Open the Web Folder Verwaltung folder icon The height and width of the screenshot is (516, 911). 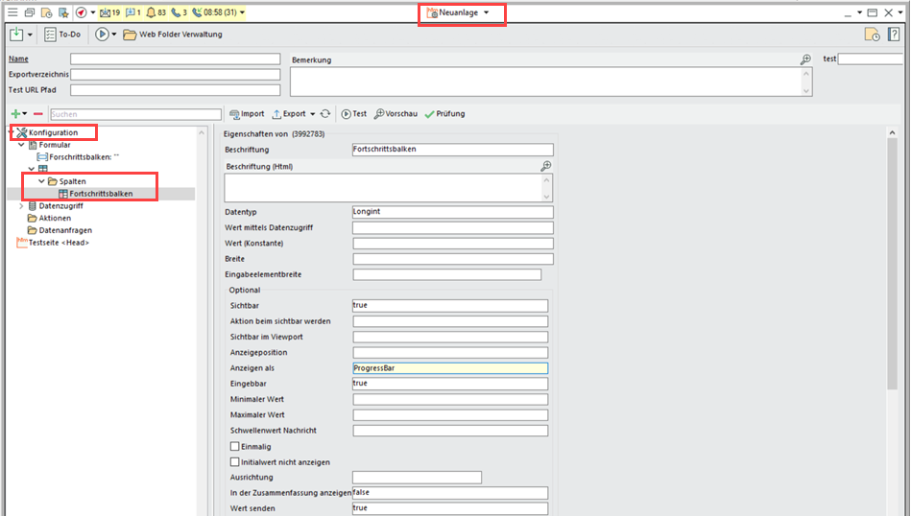[x=129, y=35]
